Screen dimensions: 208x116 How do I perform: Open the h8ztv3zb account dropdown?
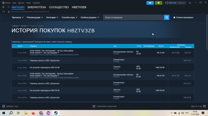coord(173,3)
